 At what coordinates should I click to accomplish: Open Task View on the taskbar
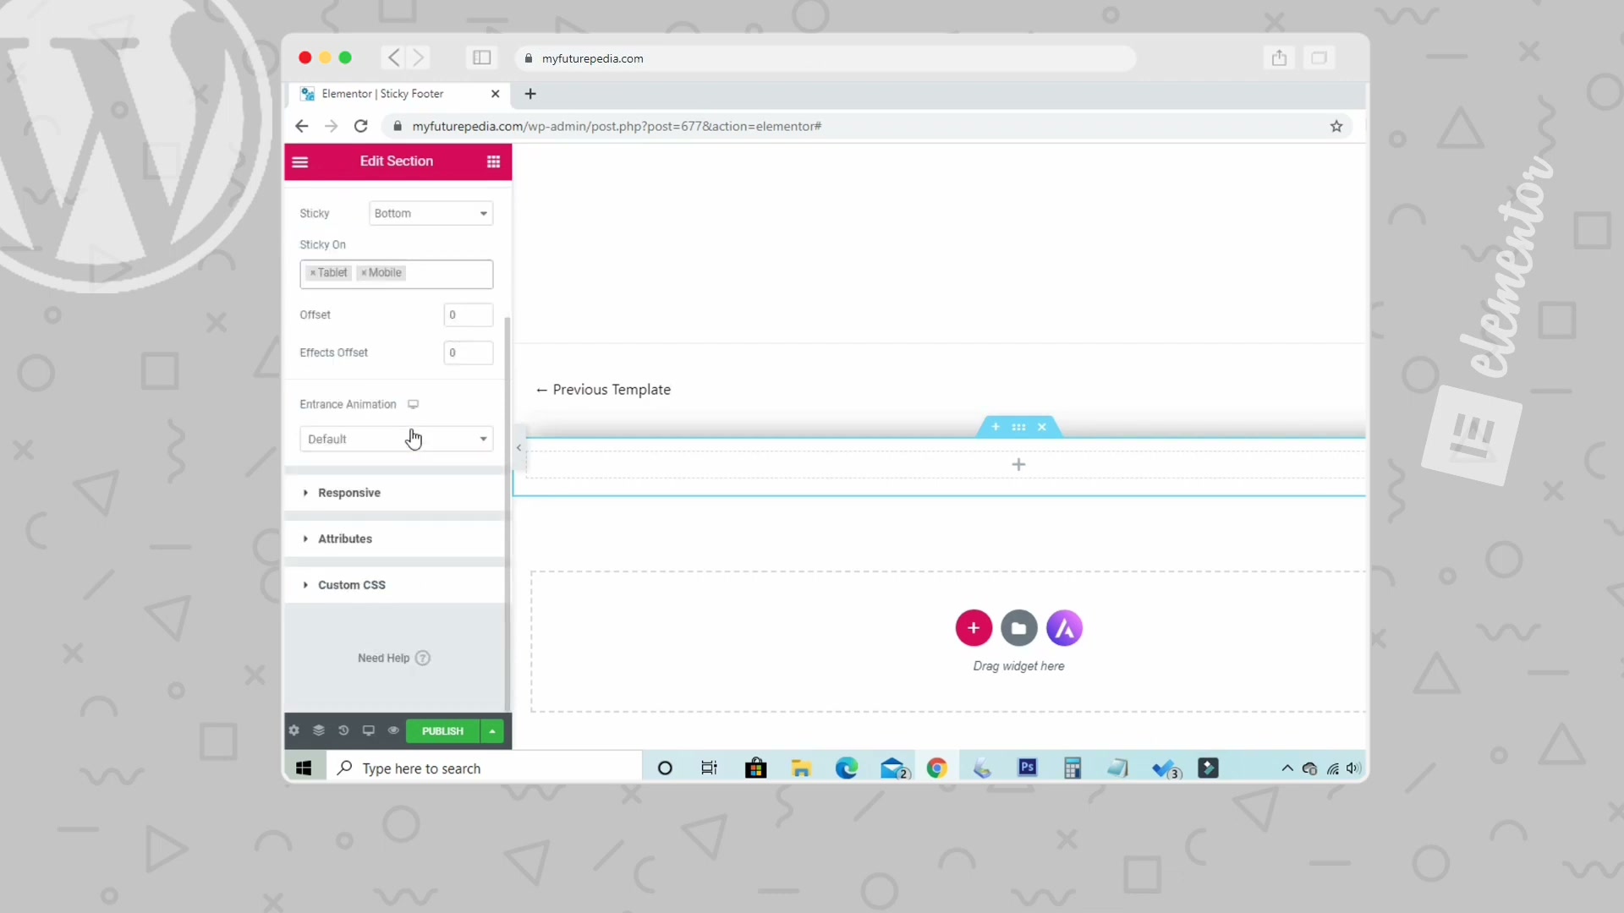tap(710, 768)
